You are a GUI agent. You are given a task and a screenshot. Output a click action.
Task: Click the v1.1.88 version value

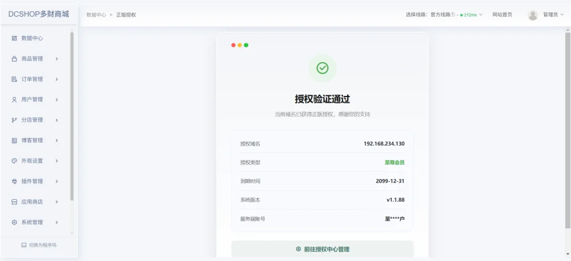(x=396, y=200)
